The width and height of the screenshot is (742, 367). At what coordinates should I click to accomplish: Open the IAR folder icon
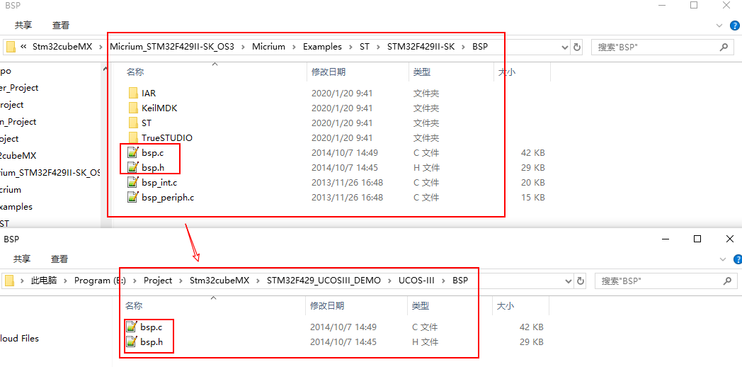click(x=133, y=94)
